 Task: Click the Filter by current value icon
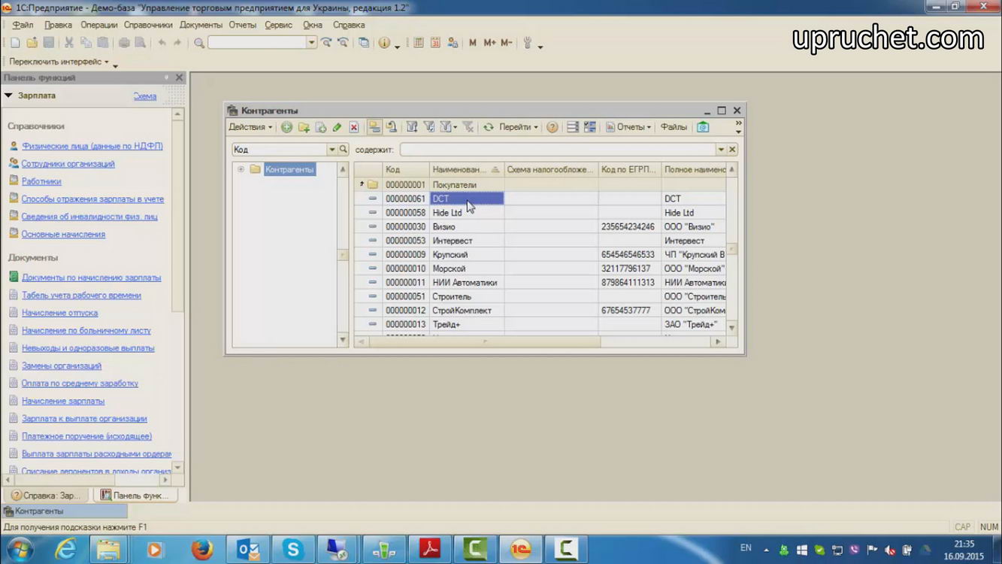click(x=429, y=127)
